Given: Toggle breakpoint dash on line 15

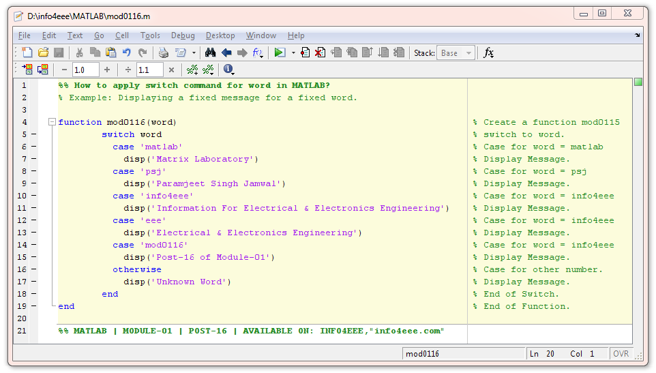Looking at the screenshot, I should click(33, 257).
